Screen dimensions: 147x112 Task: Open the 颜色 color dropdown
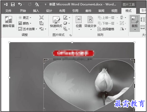pyautogui.click(x=25, y=23)
